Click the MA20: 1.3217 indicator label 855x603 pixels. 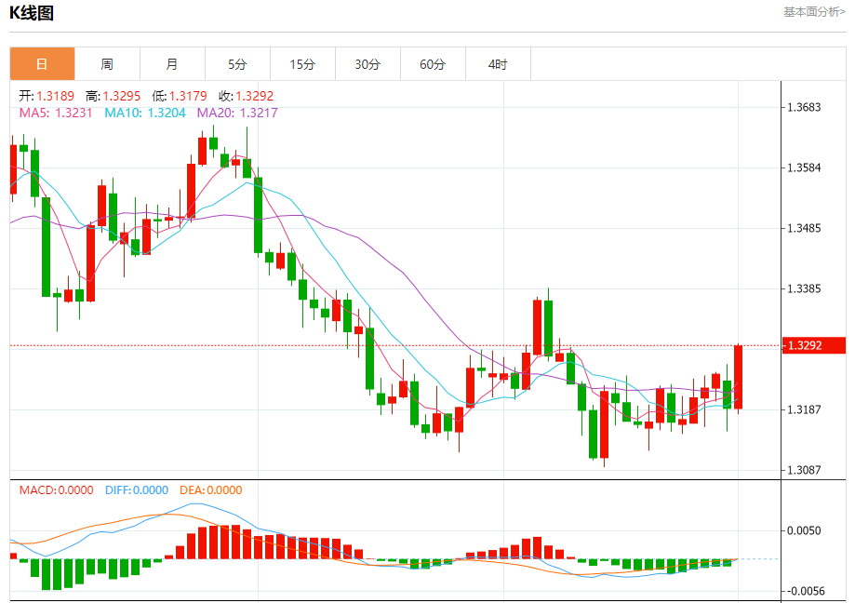237,113
